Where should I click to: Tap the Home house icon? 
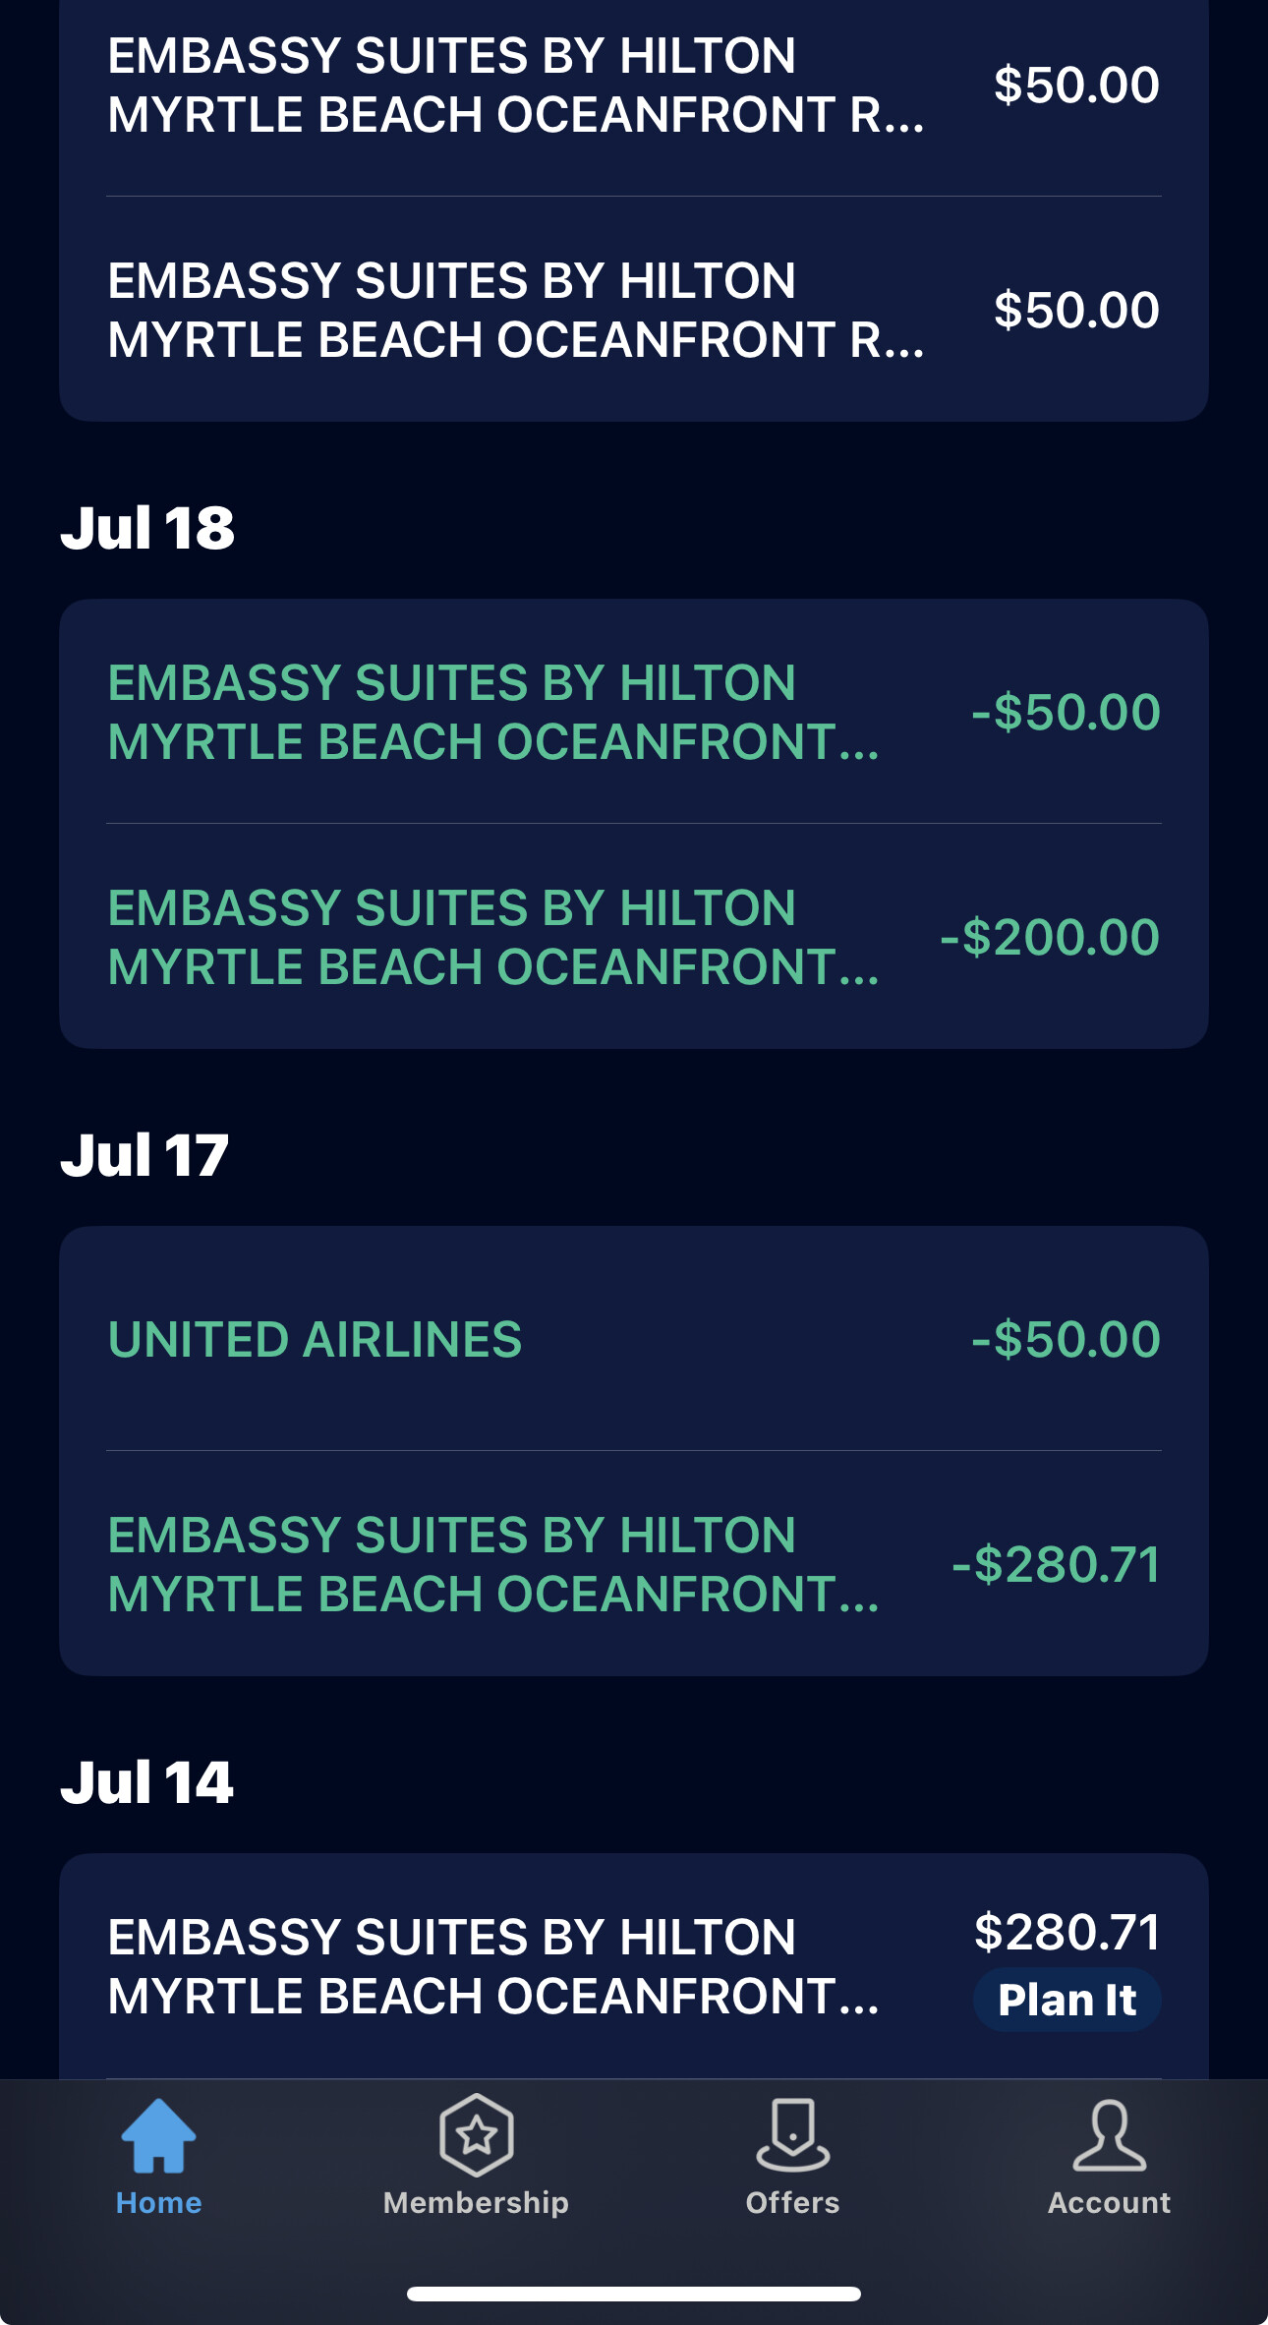tap(158, 2135)
